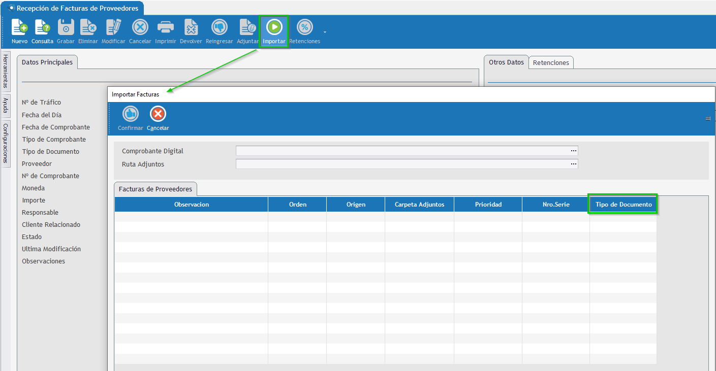
Task: Click the Ultima Modificación label
Action: (51, 249)
